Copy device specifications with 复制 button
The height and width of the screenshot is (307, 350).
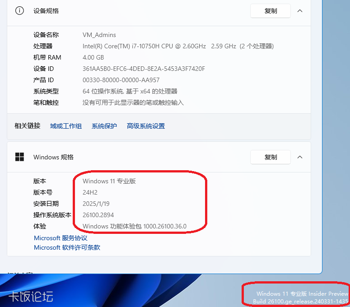pos(271,11)
